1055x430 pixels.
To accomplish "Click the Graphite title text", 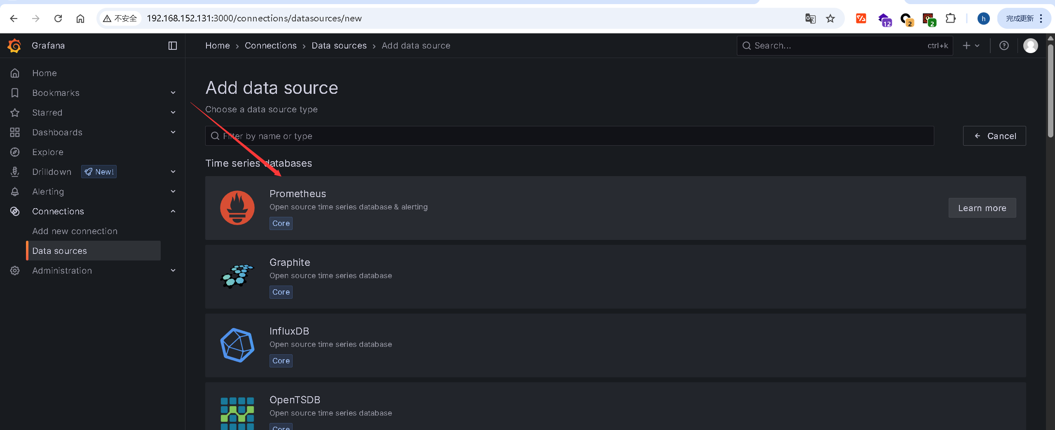I will click(290, 262).
